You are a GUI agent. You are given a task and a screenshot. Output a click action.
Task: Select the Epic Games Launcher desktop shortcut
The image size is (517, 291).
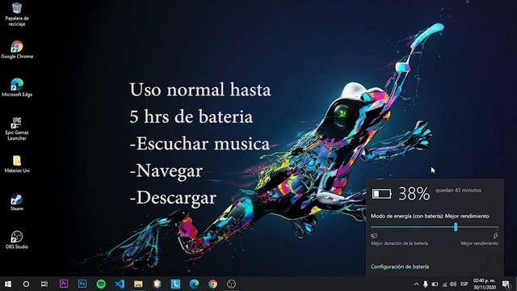(x=17, y=129)
